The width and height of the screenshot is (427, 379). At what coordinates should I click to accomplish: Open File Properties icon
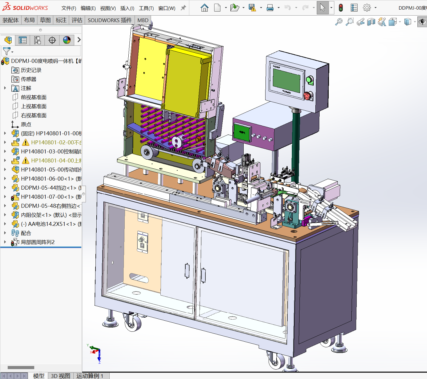(x=354, y=8)
